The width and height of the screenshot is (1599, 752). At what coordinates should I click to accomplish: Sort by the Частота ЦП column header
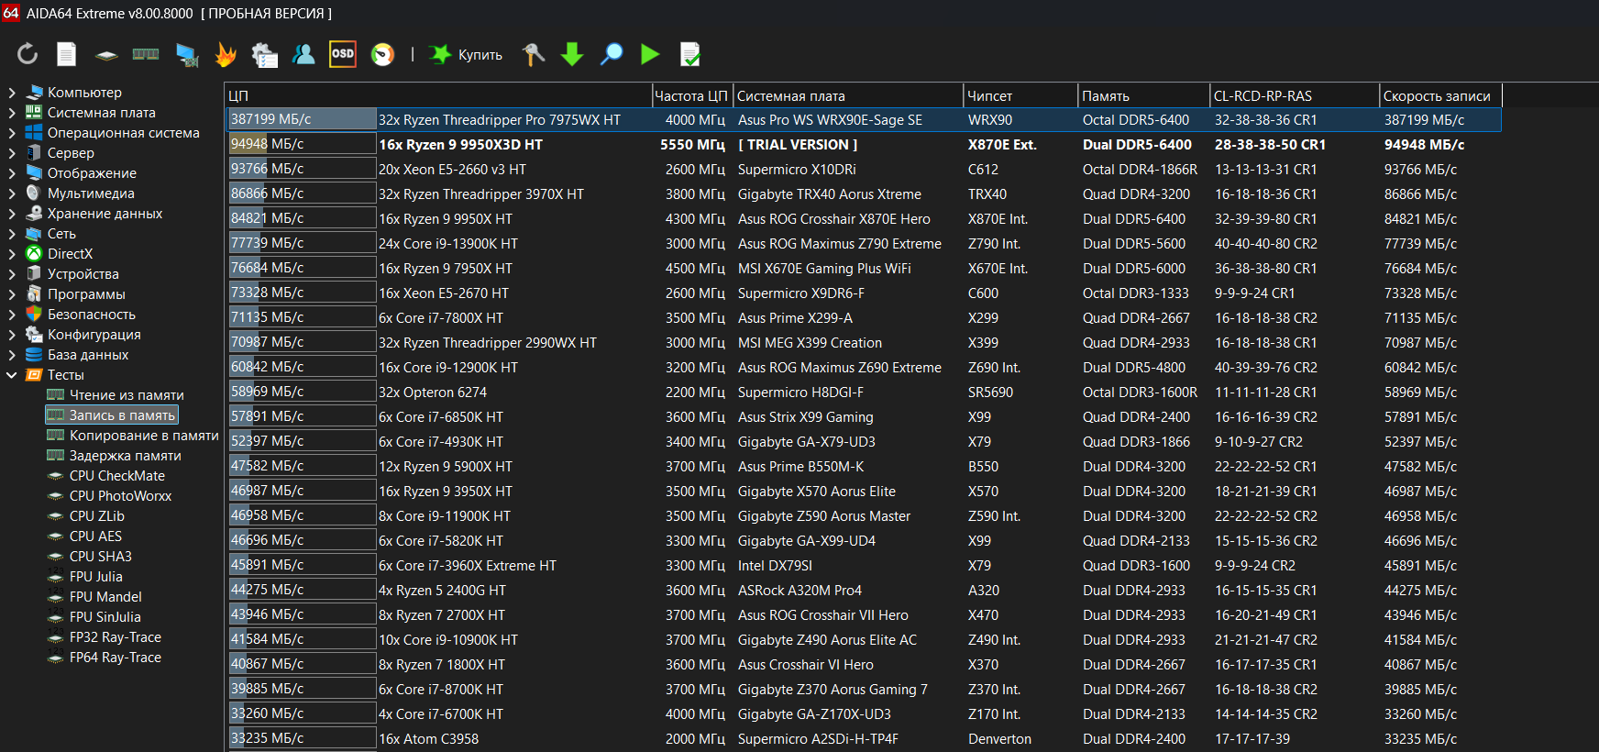[x=692, y=95]
